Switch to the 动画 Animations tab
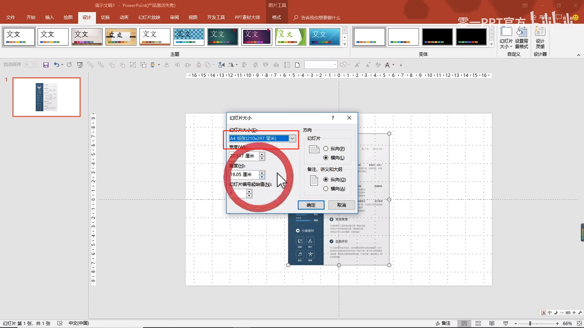 tap(124, 17)
